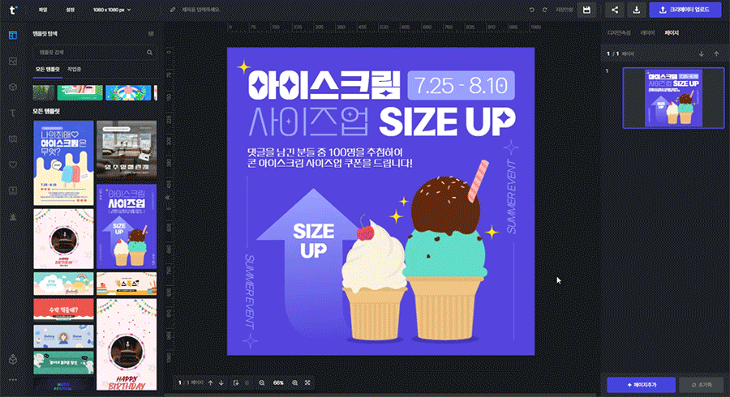The image size is (730, 397).
Task: Switch to the 레이어 (Layers) tab
Action: 647,33
